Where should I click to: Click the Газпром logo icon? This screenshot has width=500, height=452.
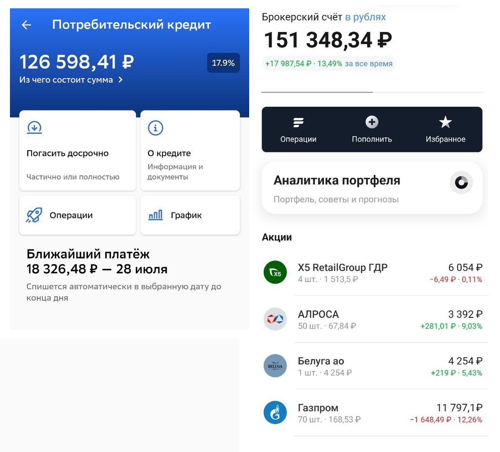(275, 412)
